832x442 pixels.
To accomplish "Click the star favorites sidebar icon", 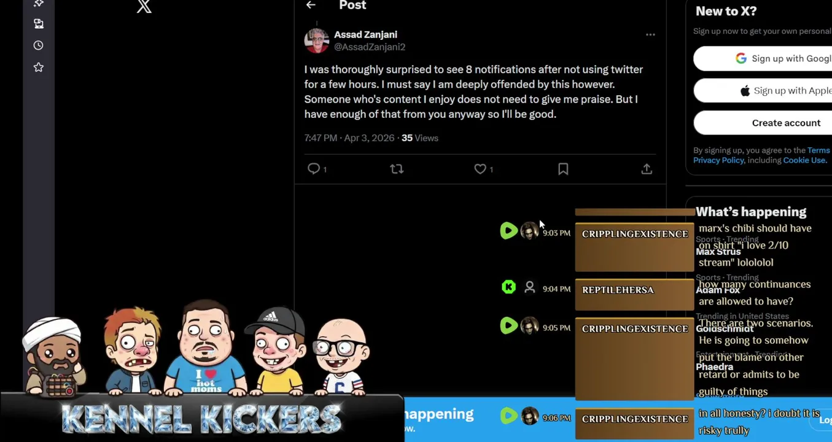I will 39,68.
